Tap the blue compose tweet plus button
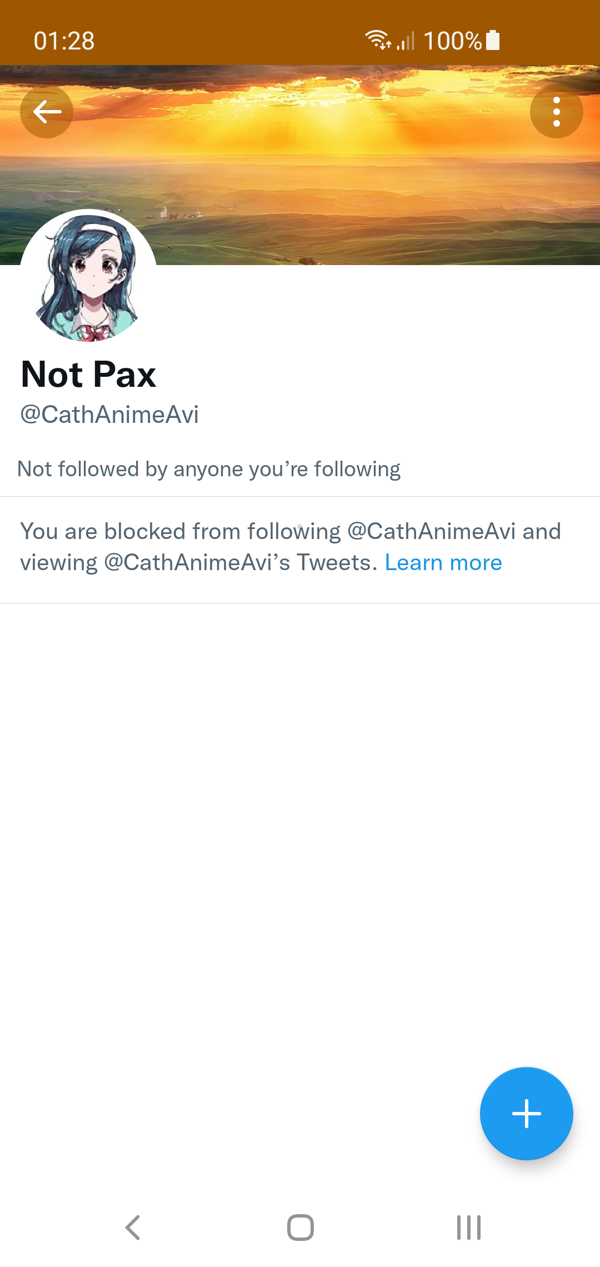600x1267 pixels. click(x=526, y=1114)
